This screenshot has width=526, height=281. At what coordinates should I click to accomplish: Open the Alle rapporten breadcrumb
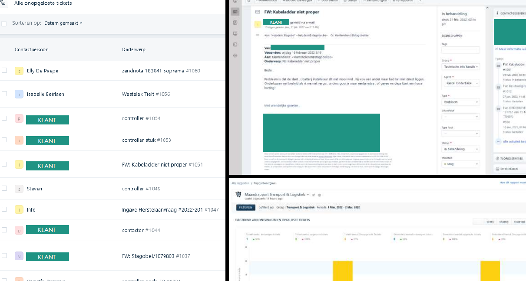click(241, 183)
